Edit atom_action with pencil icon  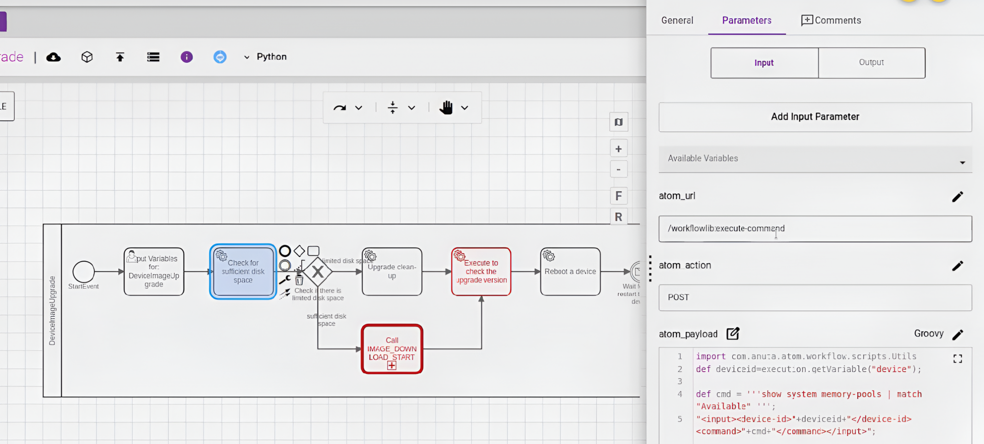point(958,266)
